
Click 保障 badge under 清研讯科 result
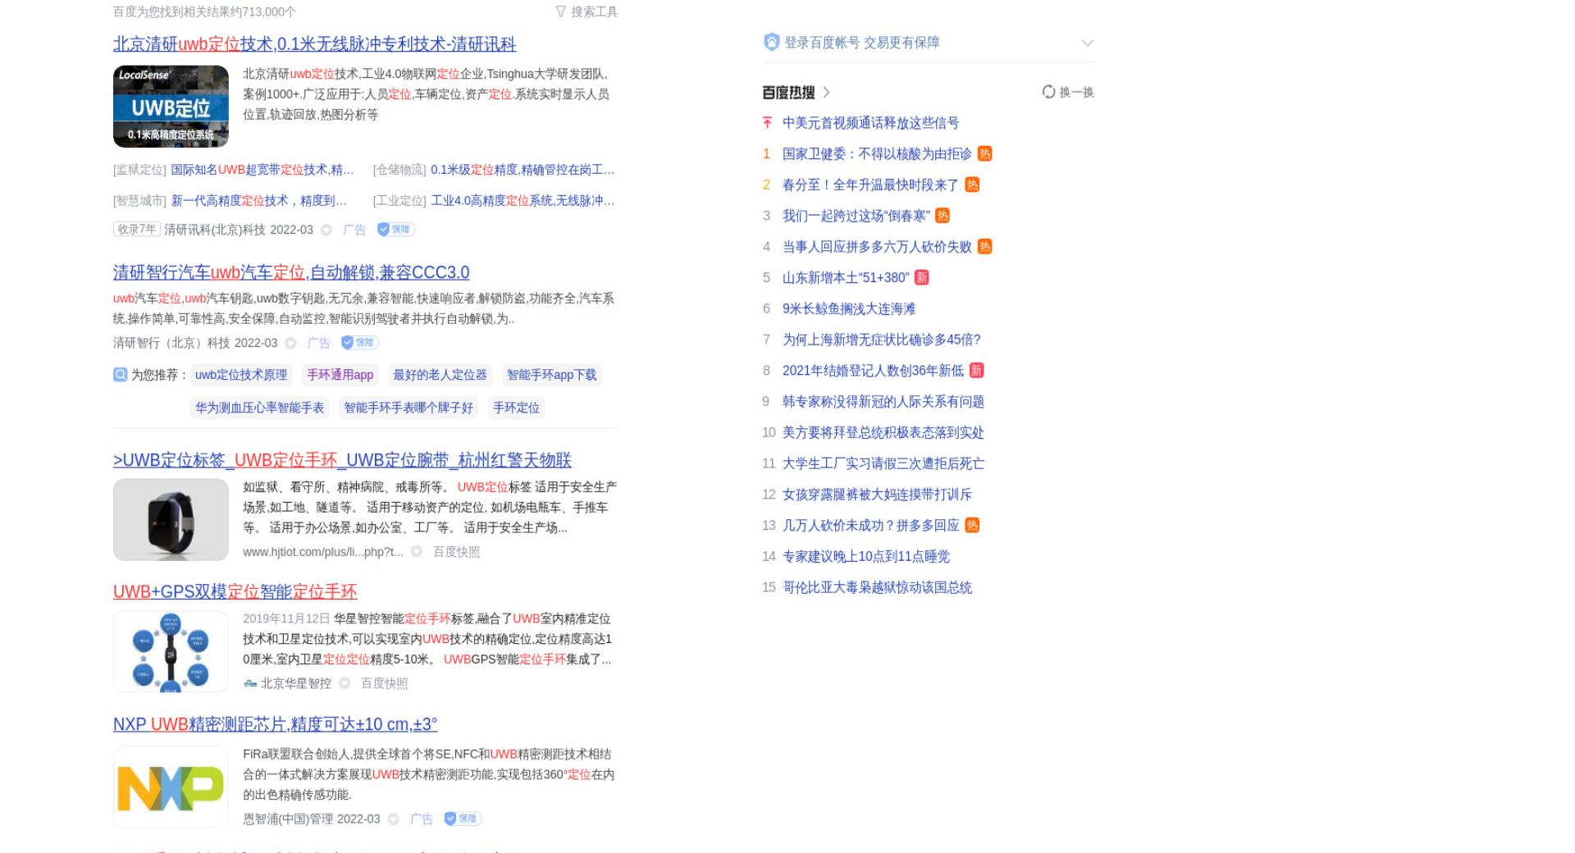pyautogui.click(x=396, y=230)
